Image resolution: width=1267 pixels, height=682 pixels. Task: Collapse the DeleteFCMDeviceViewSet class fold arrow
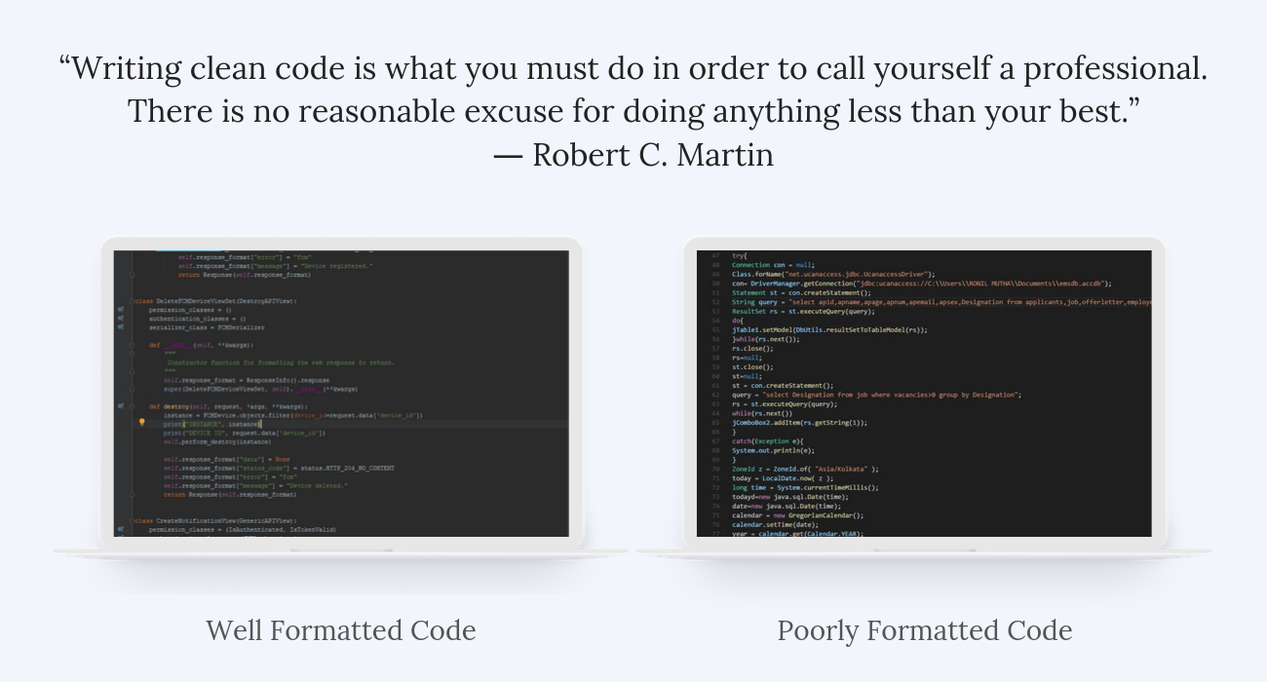pyautogui.click(x=132, y=301)
